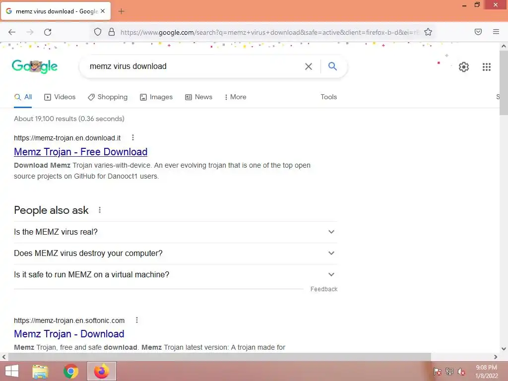Click the https://memz-trojan.en.softonic.com URL text
This screenshot has height=381, width=508.
(x=69, y=320)
